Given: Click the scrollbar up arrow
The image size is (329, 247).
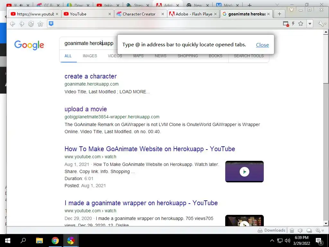Looking at the screenshot, I should [326, 32].
